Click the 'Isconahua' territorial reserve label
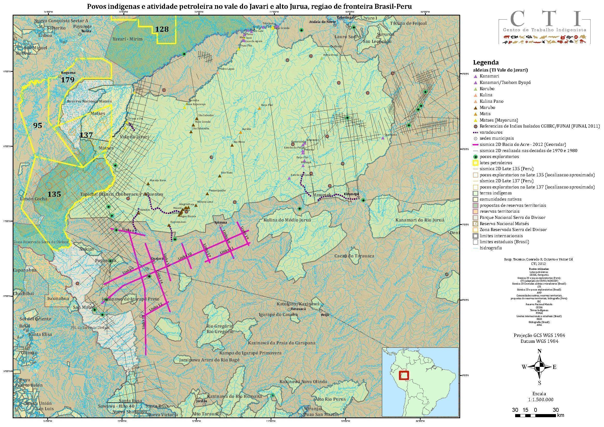 coord(58,298)
